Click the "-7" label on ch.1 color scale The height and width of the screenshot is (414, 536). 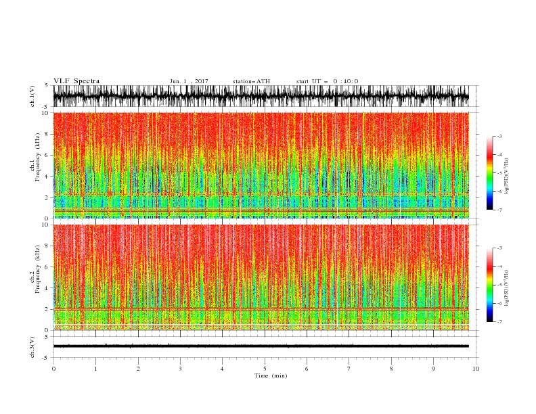(499, 210)
